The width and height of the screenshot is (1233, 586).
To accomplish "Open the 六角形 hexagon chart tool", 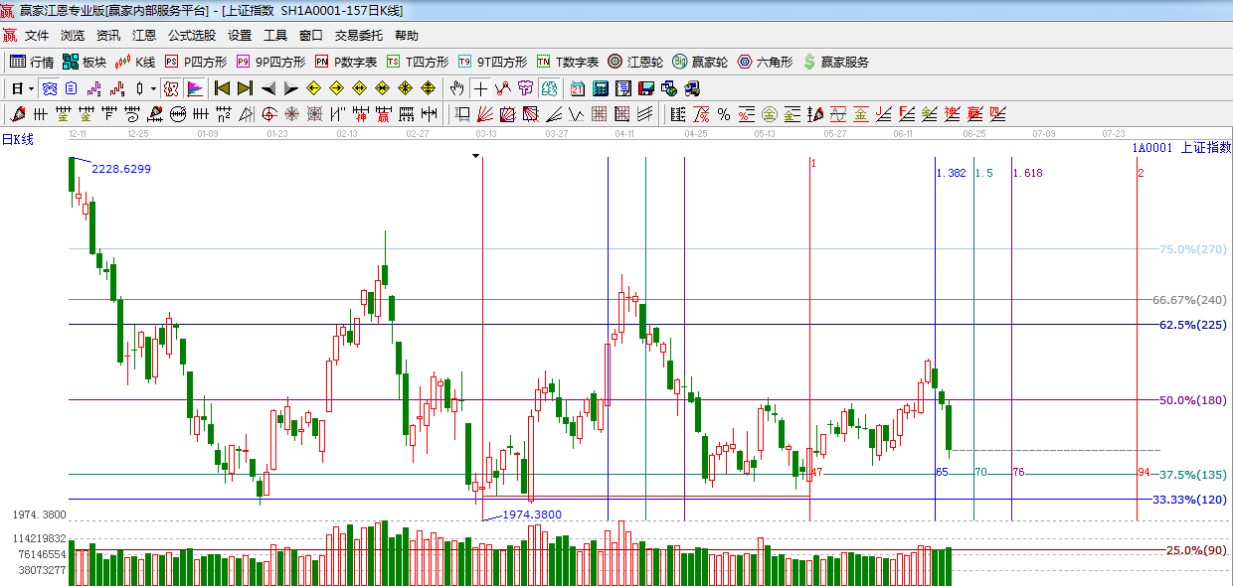I will tap(765, 62).
